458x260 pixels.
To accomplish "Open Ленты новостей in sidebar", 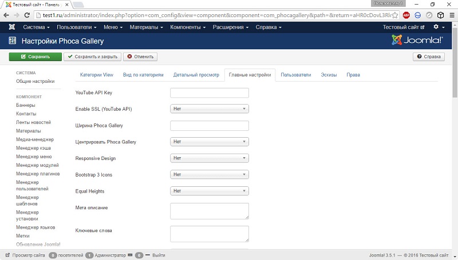I will (34, 122).
